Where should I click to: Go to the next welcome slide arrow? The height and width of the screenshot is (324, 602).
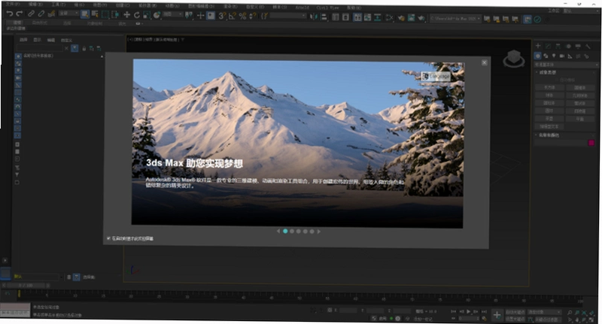318,232
